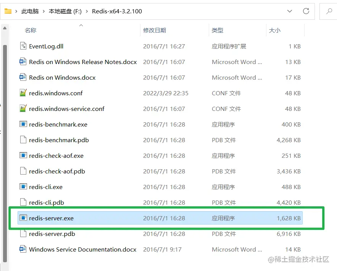Image resolution: width=337 pixels, height=271 pixels.
Task: Click the redis-cli.exe application icon
Action: (23, 187)
